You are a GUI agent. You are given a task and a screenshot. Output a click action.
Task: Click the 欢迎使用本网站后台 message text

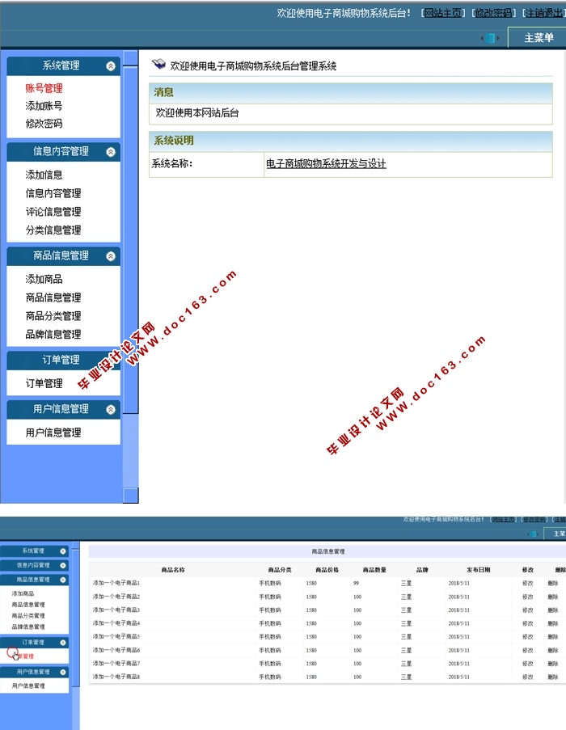point(197,112)
